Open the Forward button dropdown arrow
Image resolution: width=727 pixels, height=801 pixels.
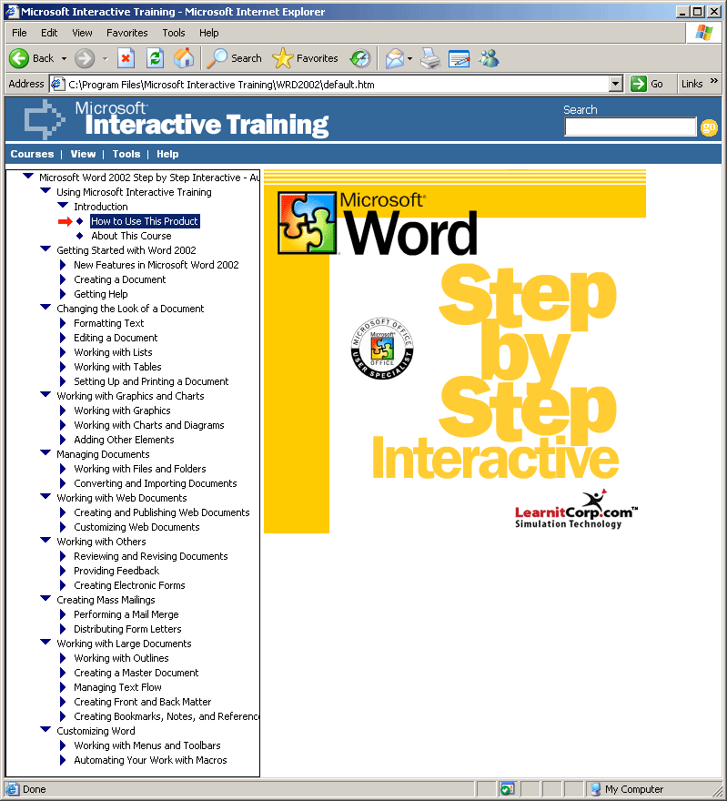106,59
